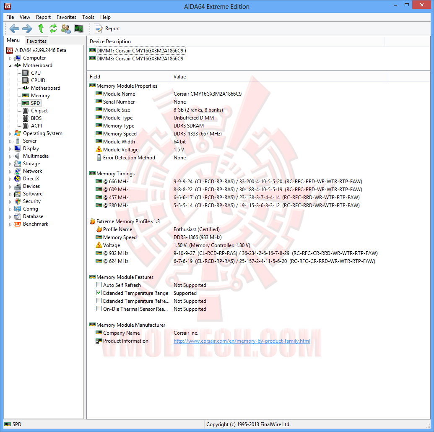Collapse the Motherboard tree node arrow
This screenshot has width=434, height=432.
10,65
